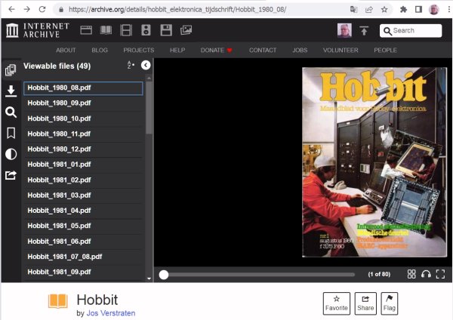Select the viewable files panel icon
The image size is (453, 320).
(11, 70)
